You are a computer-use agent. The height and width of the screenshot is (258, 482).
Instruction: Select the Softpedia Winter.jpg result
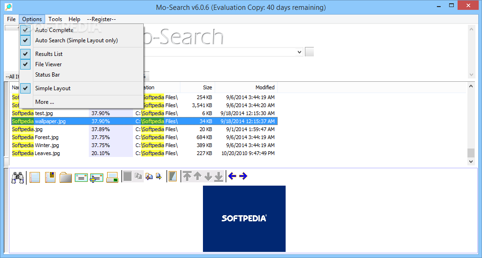click(x=144, y=145)
